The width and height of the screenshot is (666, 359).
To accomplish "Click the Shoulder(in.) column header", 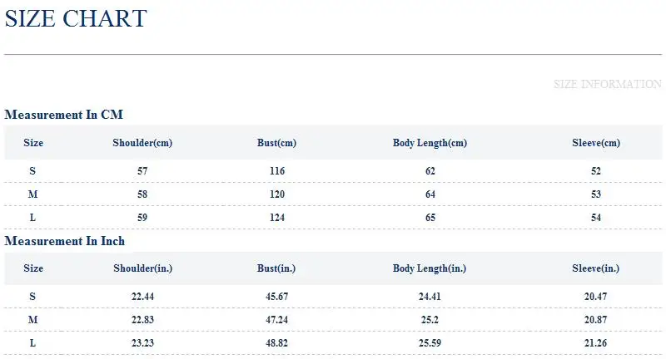I will [142, 268].
